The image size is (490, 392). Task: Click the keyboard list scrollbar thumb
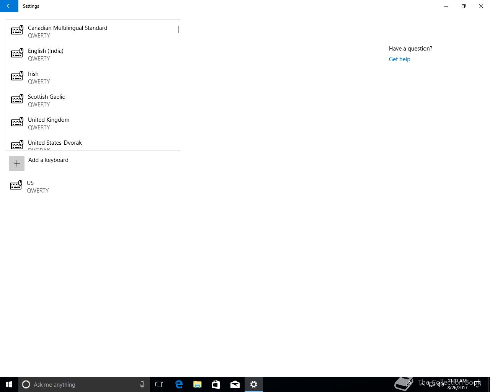pos(179,29)
